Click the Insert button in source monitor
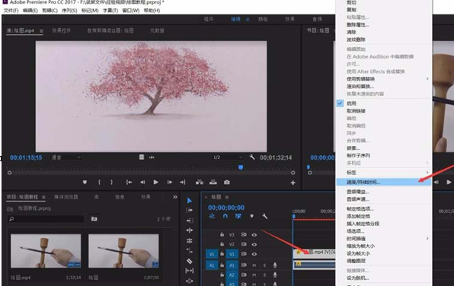 [x=200, y=183]
